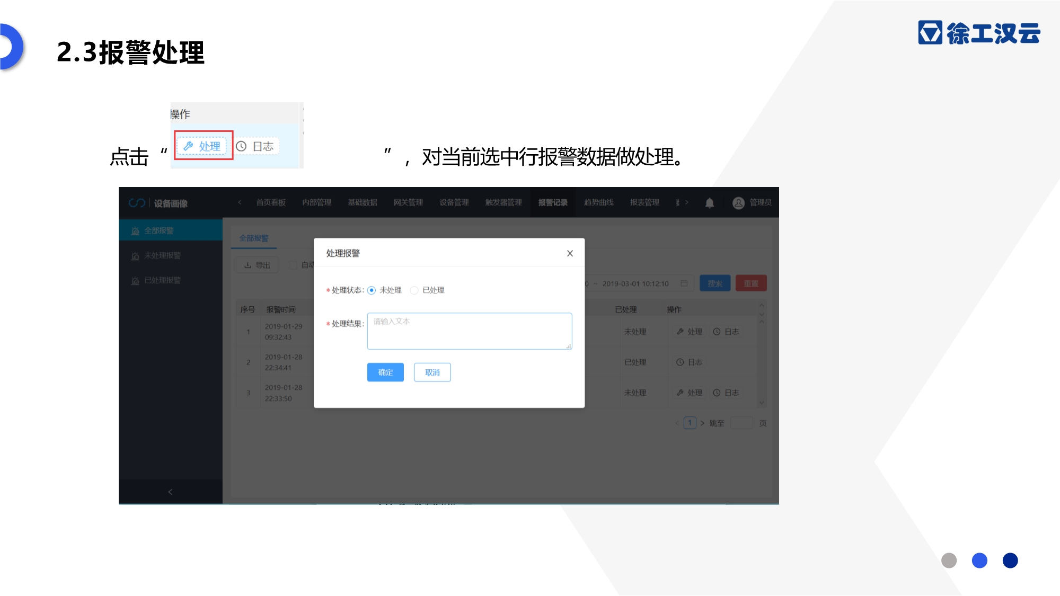The image size is (1060, 596).
Task: Close the 处理报警 dialog with X
Action: [x=570, y=253]
